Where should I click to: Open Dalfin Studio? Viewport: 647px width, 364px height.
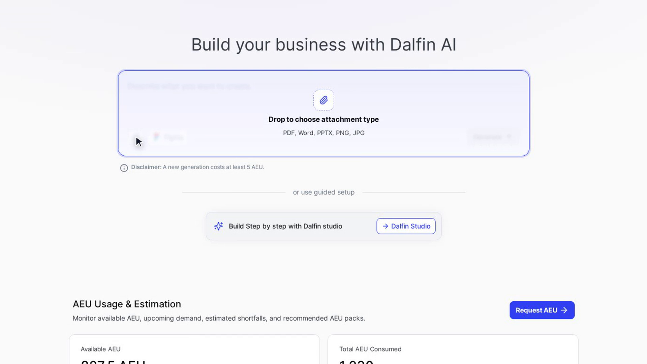pyautogui.click(x=406, y=226)
